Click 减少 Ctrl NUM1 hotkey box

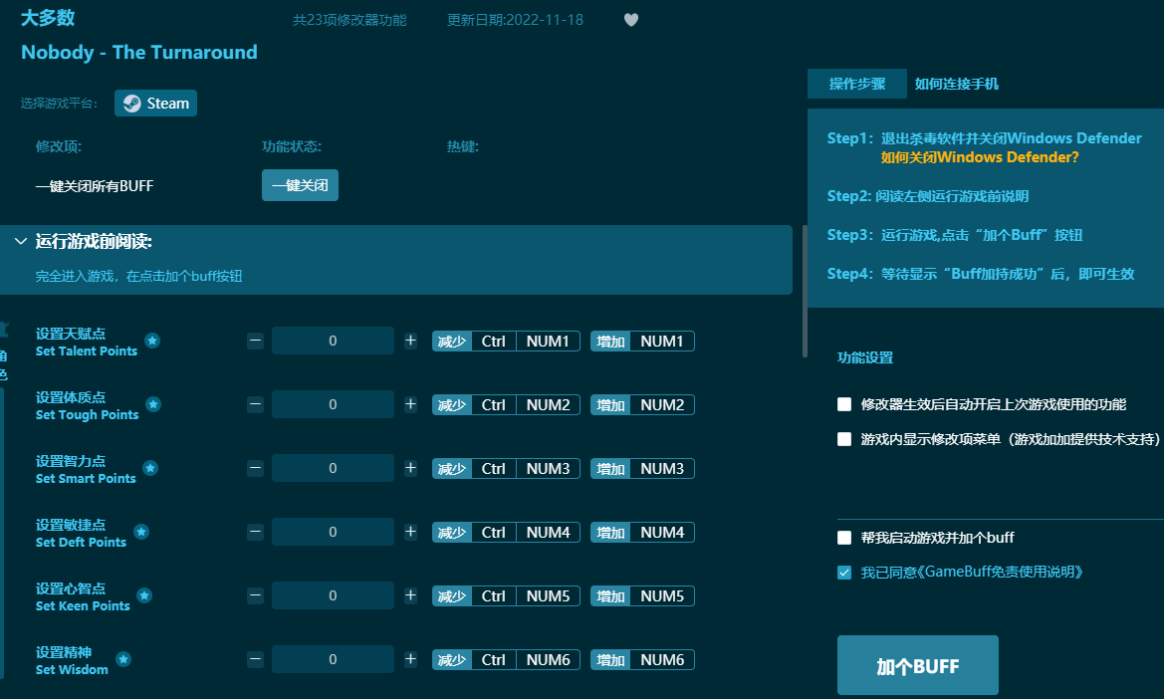[506, 342]
